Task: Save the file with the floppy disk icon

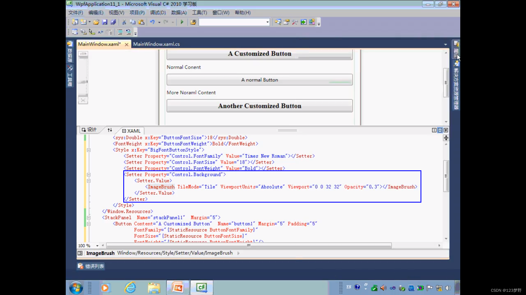Action: coord(105,22)
